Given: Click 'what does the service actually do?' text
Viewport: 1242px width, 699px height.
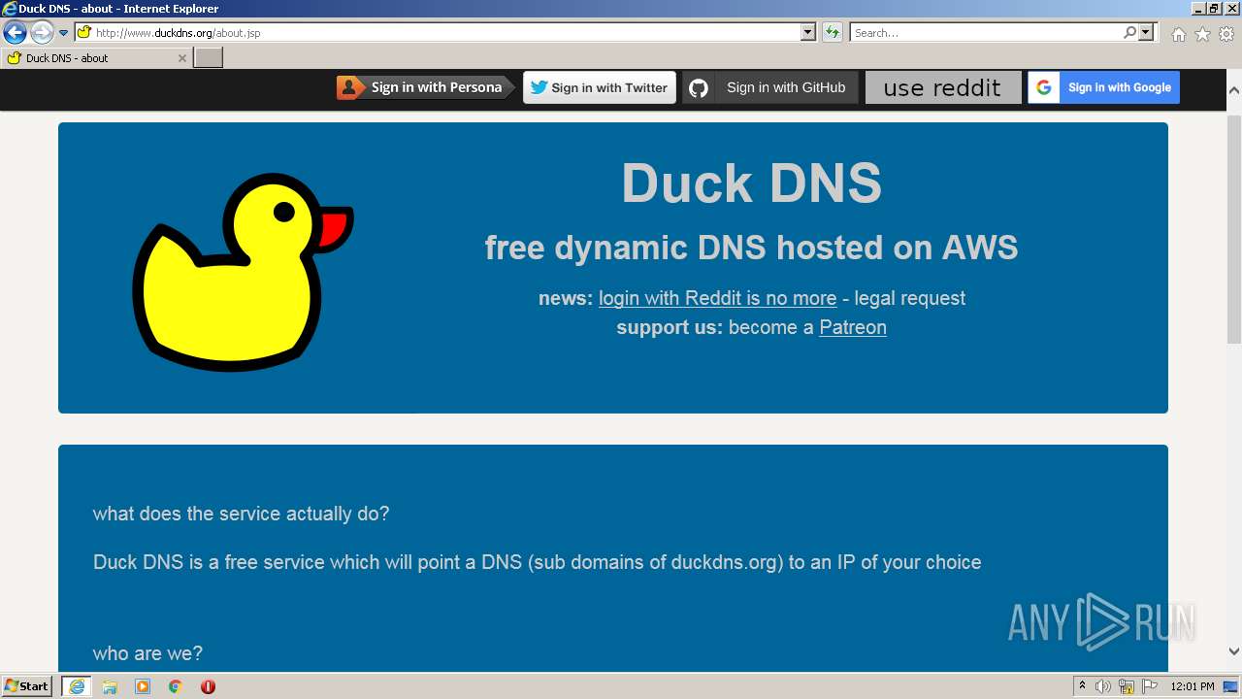Looking at the screenshot, I should pyautogui.click(x=241, y=514).
